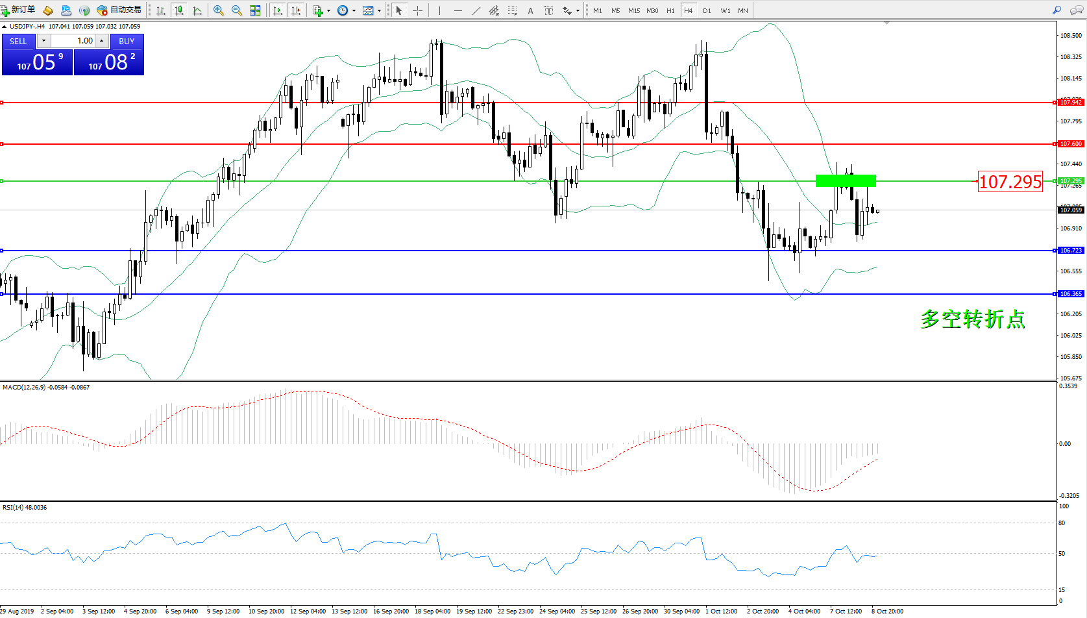This screenshot has width=1087, height=618.
Task: Open the Templates dropdown arrow
Action: pos(379,10)
